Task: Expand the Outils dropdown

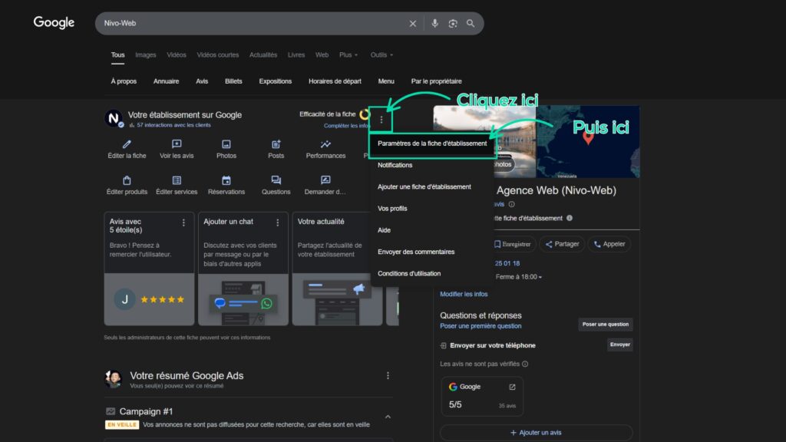Action: pyautogui.click(x=381, y=55)
